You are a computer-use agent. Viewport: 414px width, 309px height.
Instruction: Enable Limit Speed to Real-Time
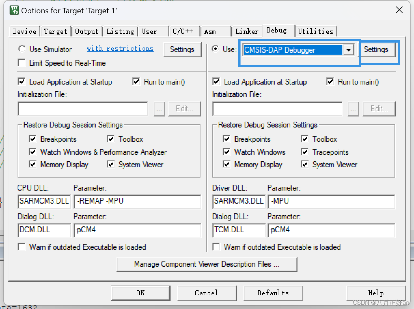coord(22,63)
